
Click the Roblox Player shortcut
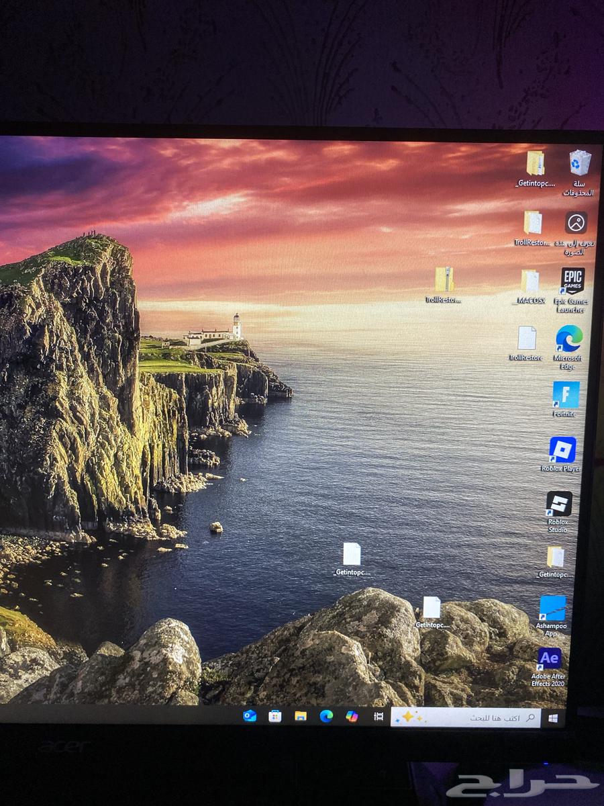click(562, 449)
